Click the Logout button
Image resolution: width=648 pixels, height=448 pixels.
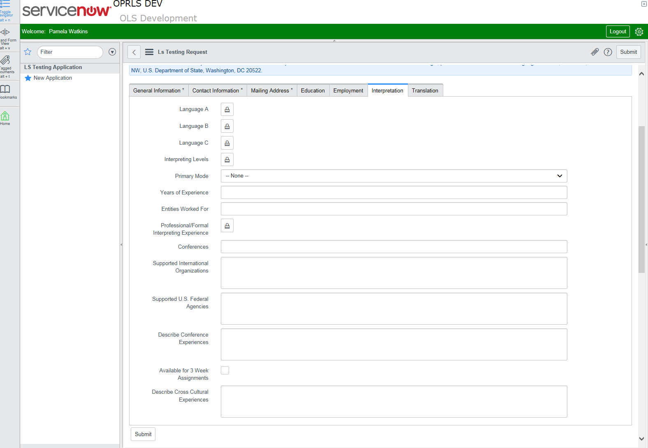pyautogui.click(x=618, y=32)
